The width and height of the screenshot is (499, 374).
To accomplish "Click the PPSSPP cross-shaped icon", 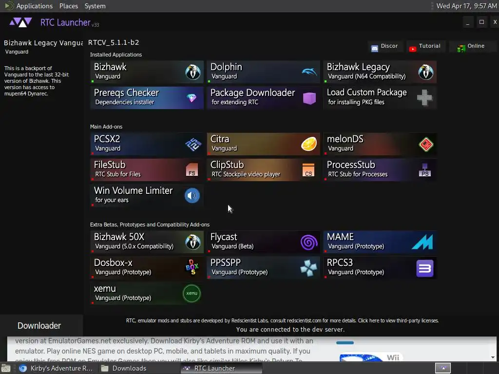I will coord(308,268).
